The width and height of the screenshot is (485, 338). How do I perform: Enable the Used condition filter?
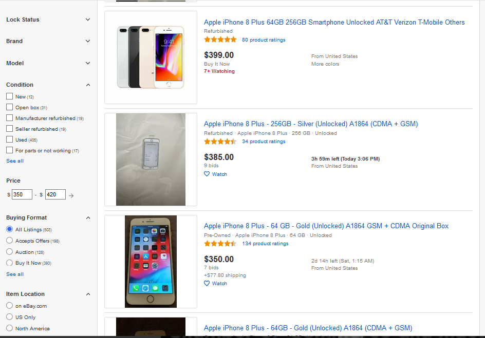(x=9, y=140)
